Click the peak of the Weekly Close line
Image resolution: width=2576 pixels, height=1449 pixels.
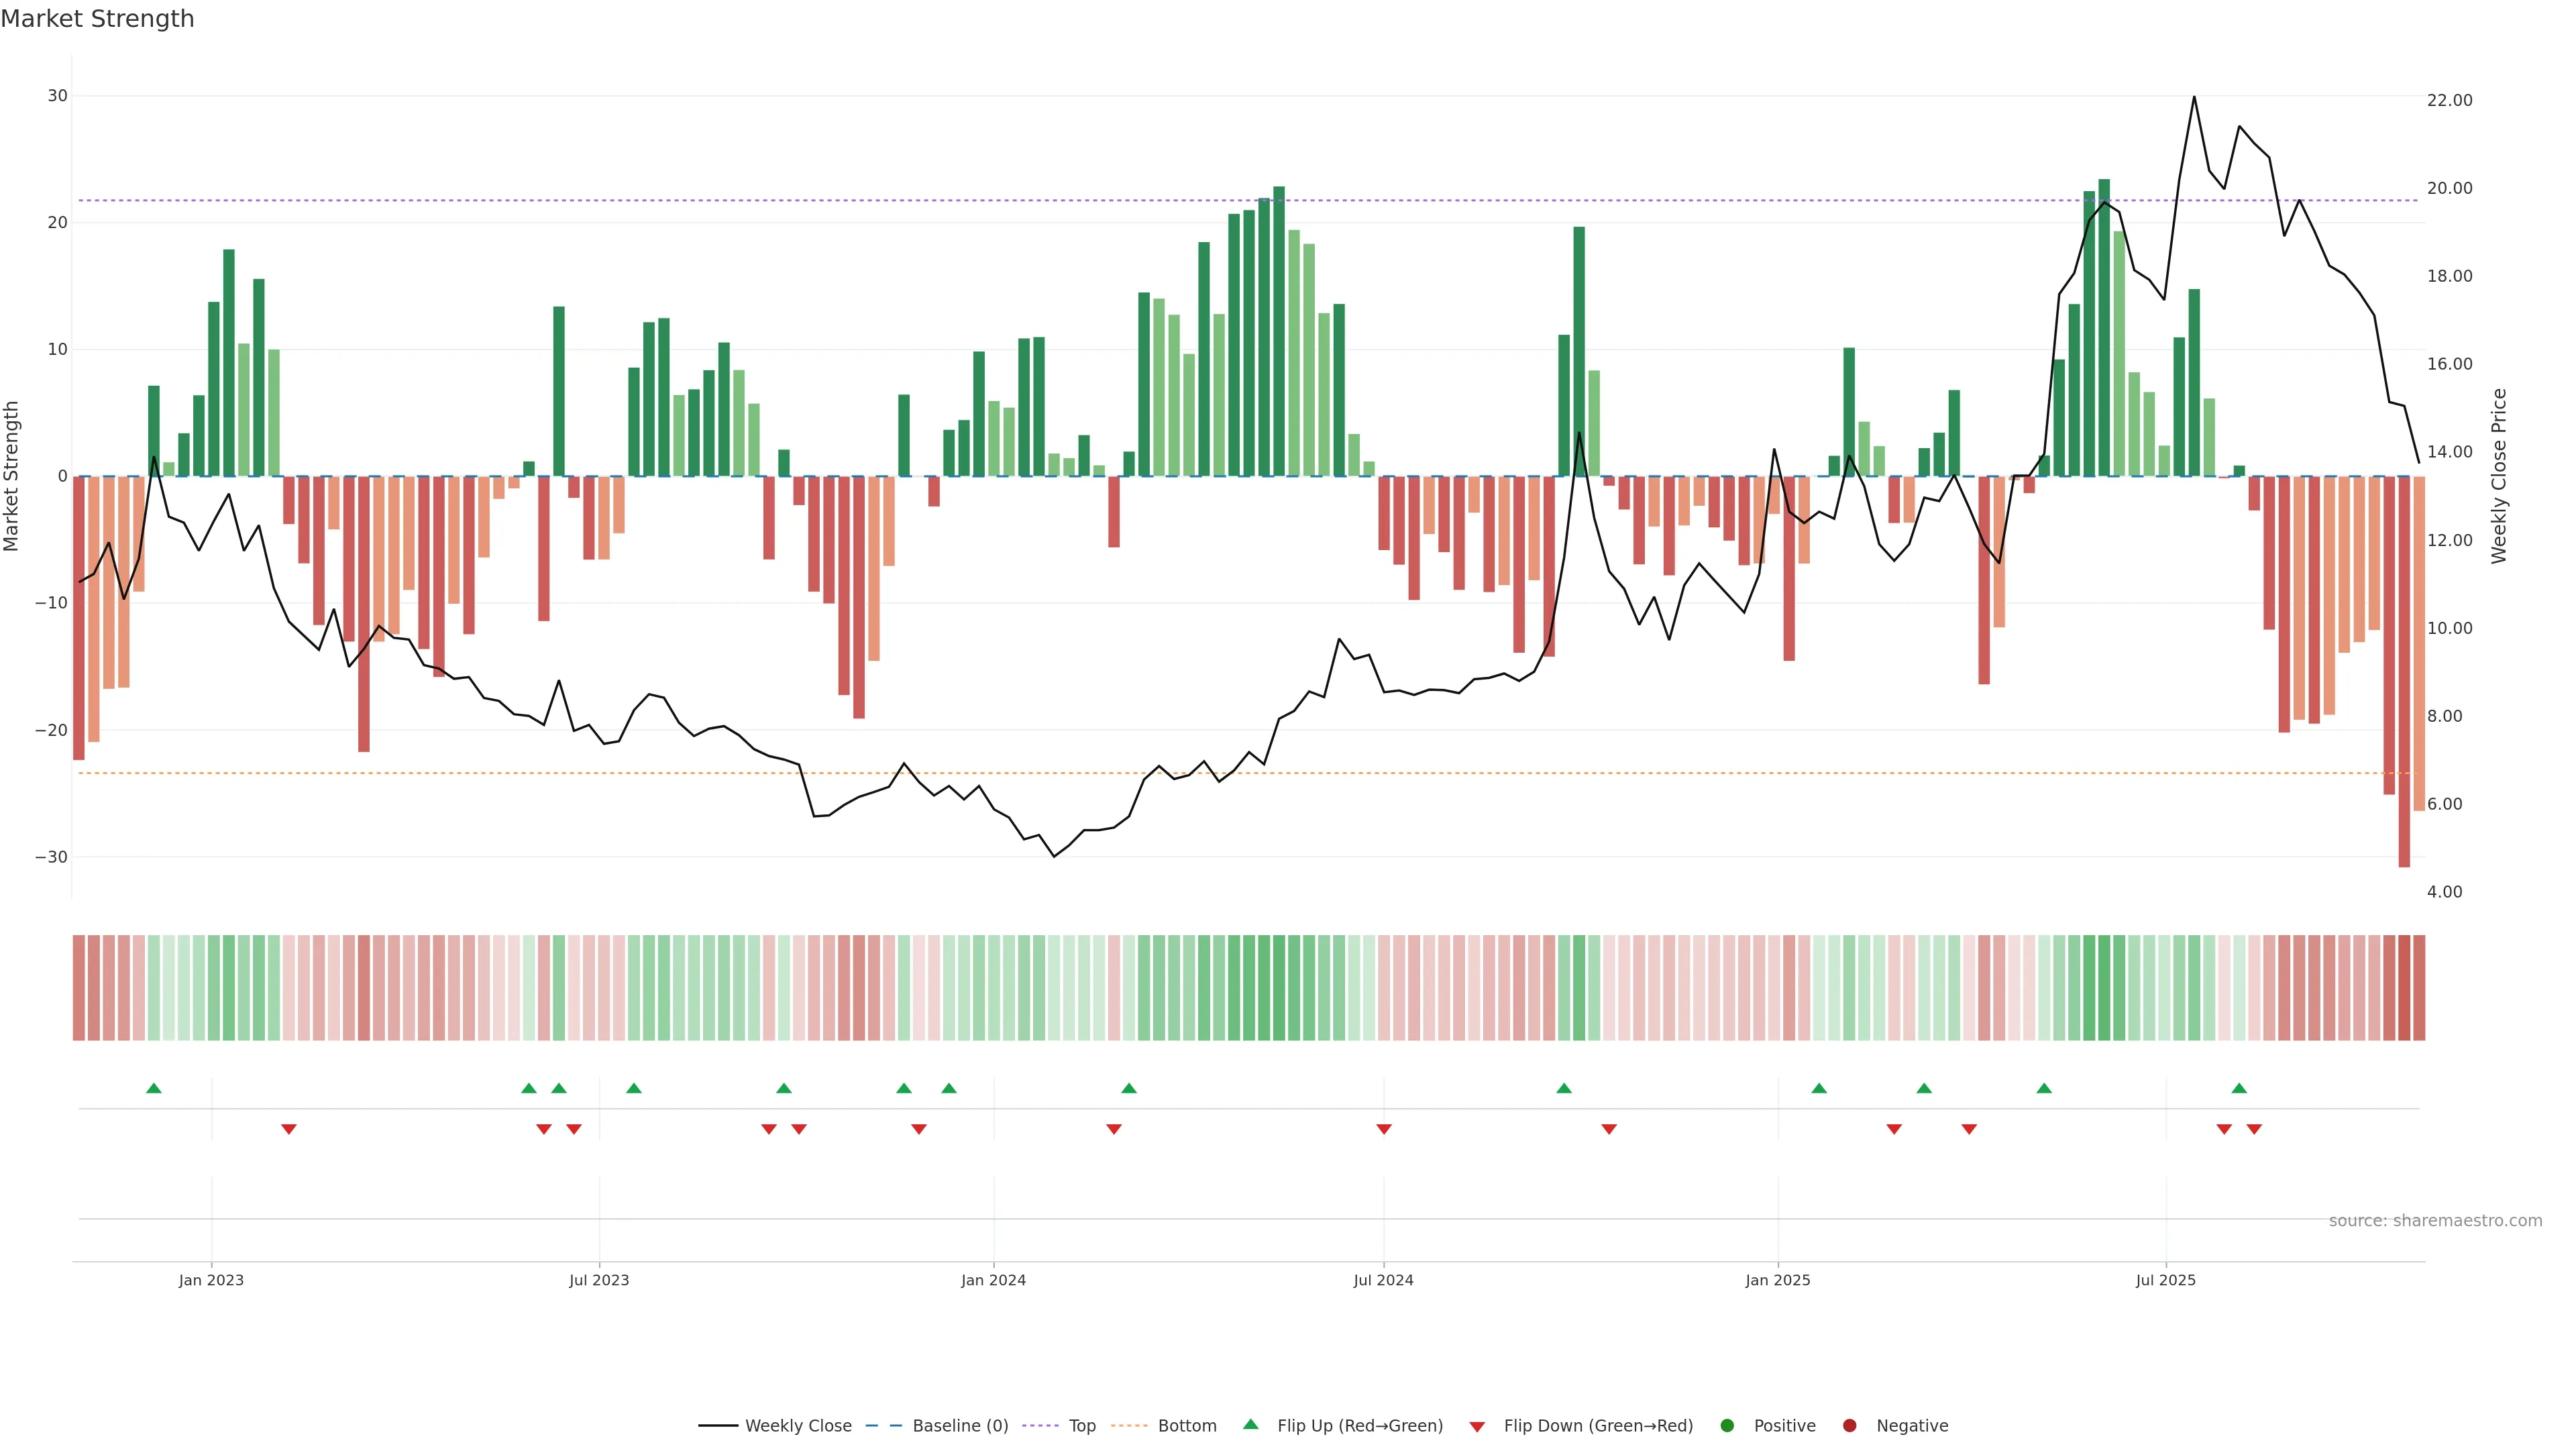pos(2194,98)
